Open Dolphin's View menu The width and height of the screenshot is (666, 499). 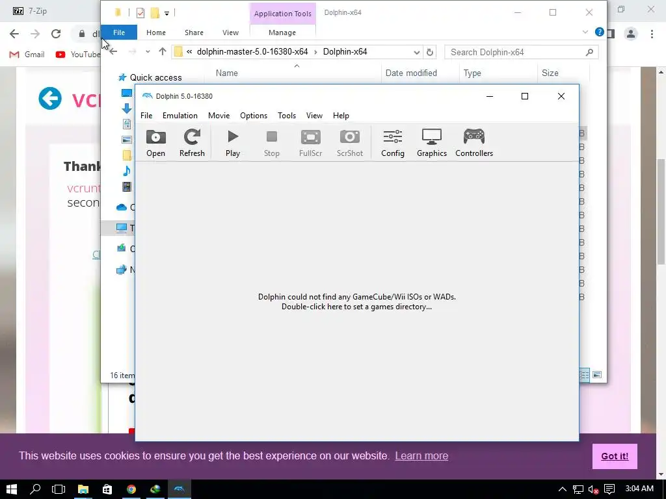pyautogui.click(x=314, y=116)
